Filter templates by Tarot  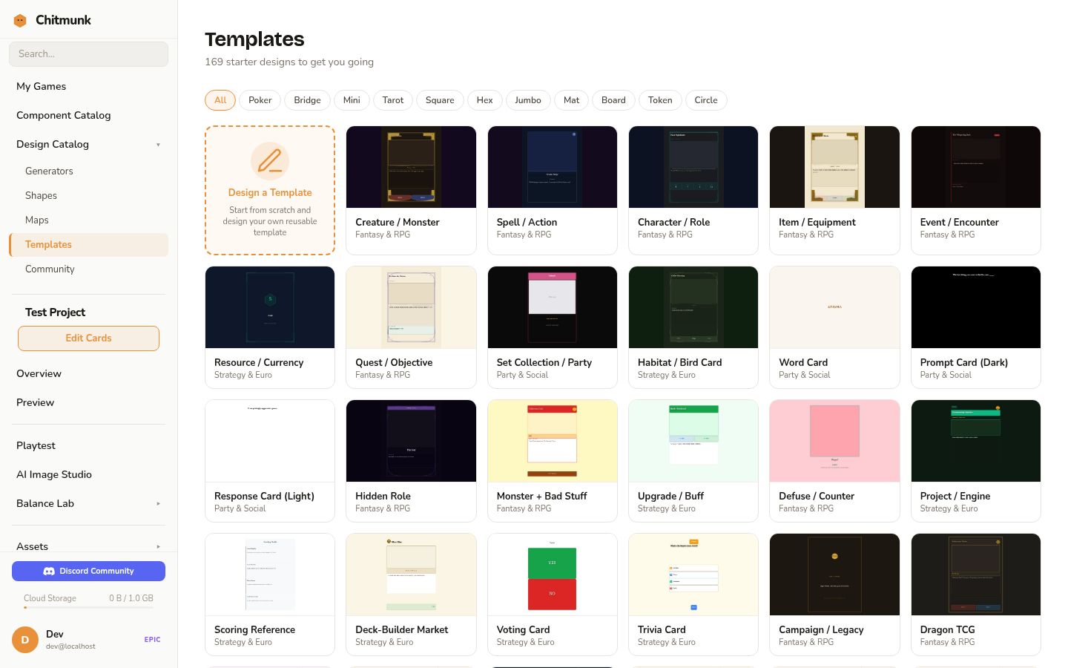pos(393,100)
